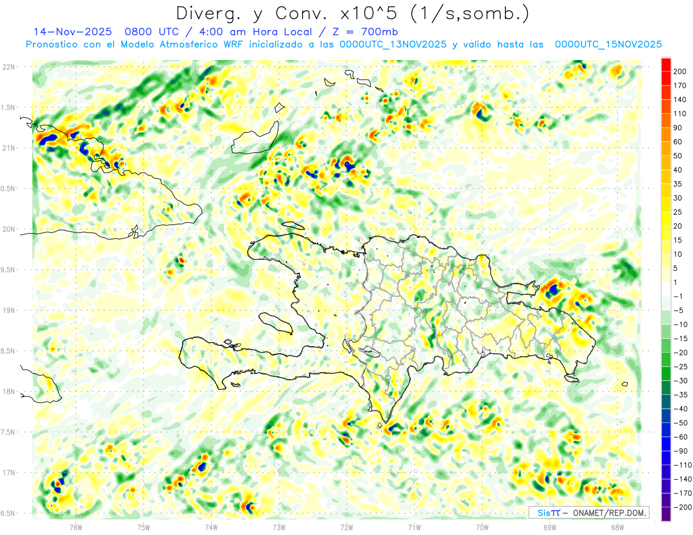Click the 72W longitude label
The width and height of the screenshot is (693, 535).
(x=346, y=527)
